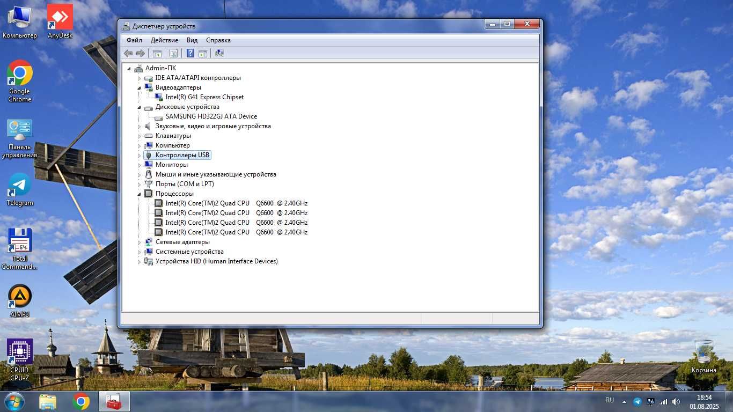Image resolution: width=733 pixels, height=412 pixels.
Task: Select Intel(R) G41 Express Chipset entry
Action: click(204, 97)
